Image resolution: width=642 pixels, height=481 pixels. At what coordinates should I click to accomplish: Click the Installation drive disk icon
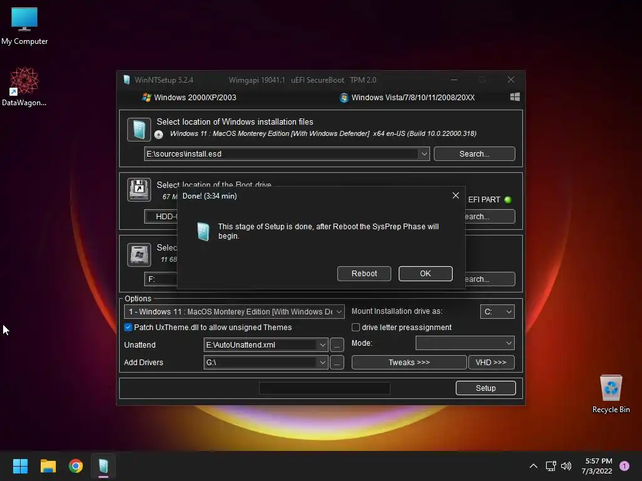point(139,254)
